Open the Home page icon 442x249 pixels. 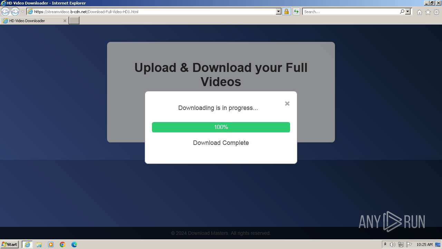click(x=419, y=12)
